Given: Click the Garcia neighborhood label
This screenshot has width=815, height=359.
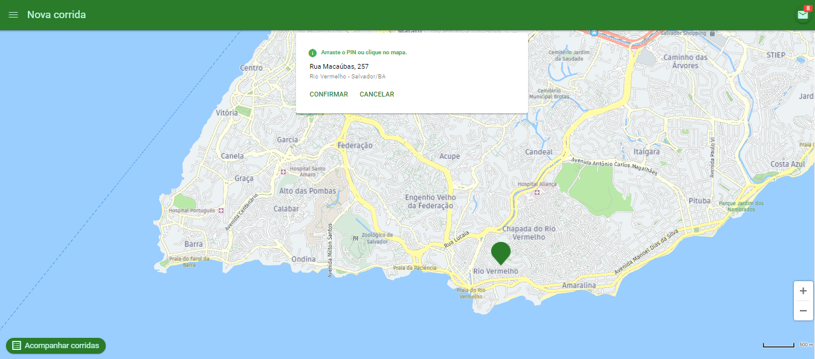Looking at the screenshot, I should pyautogui.click(x=288, y=140).
